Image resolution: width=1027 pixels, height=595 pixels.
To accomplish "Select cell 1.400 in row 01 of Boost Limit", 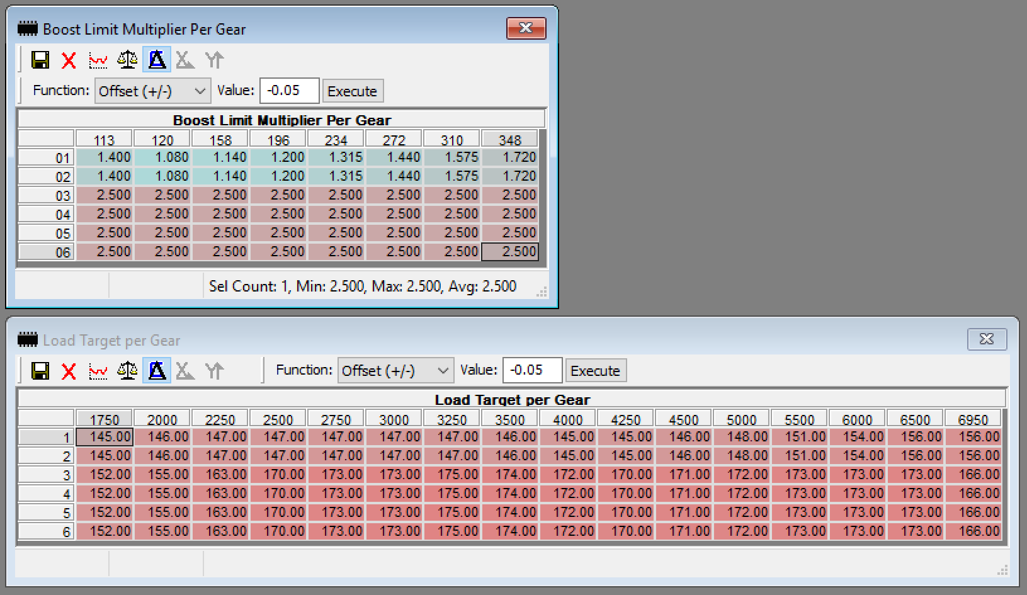I will tap(105, 157).
